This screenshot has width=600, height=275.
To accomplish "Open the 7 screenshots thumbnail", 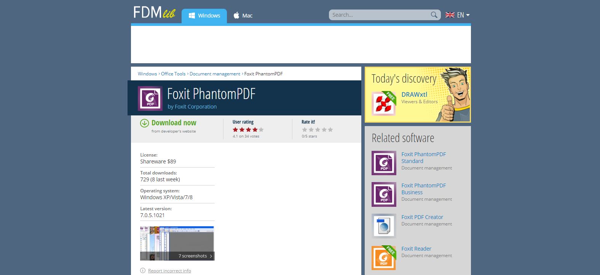I will [177, 243].
